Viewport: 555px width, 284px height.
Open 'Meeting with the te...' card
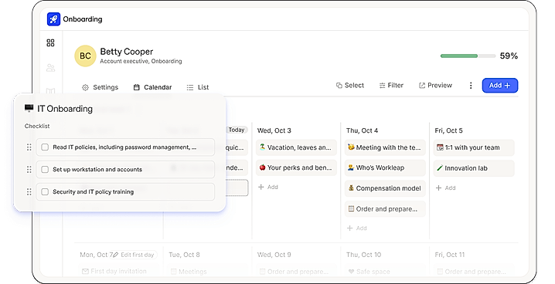point(385,147)
